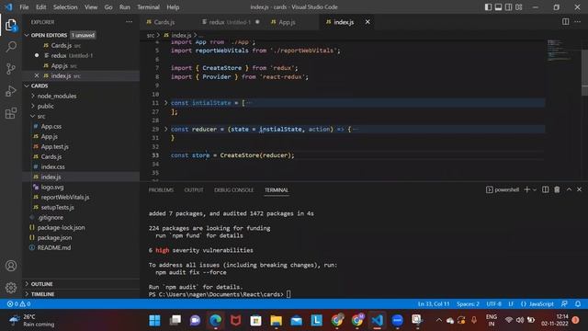The width and height of the screenshot is (588, 331).
Task: Toggle the bottom panel layout icon
Action: click(498, 7)
